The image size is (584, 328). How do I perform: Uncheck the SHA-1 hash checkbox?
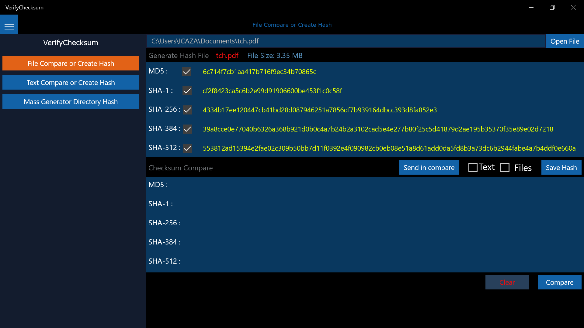pyautogui.click(x=187, y=91)
